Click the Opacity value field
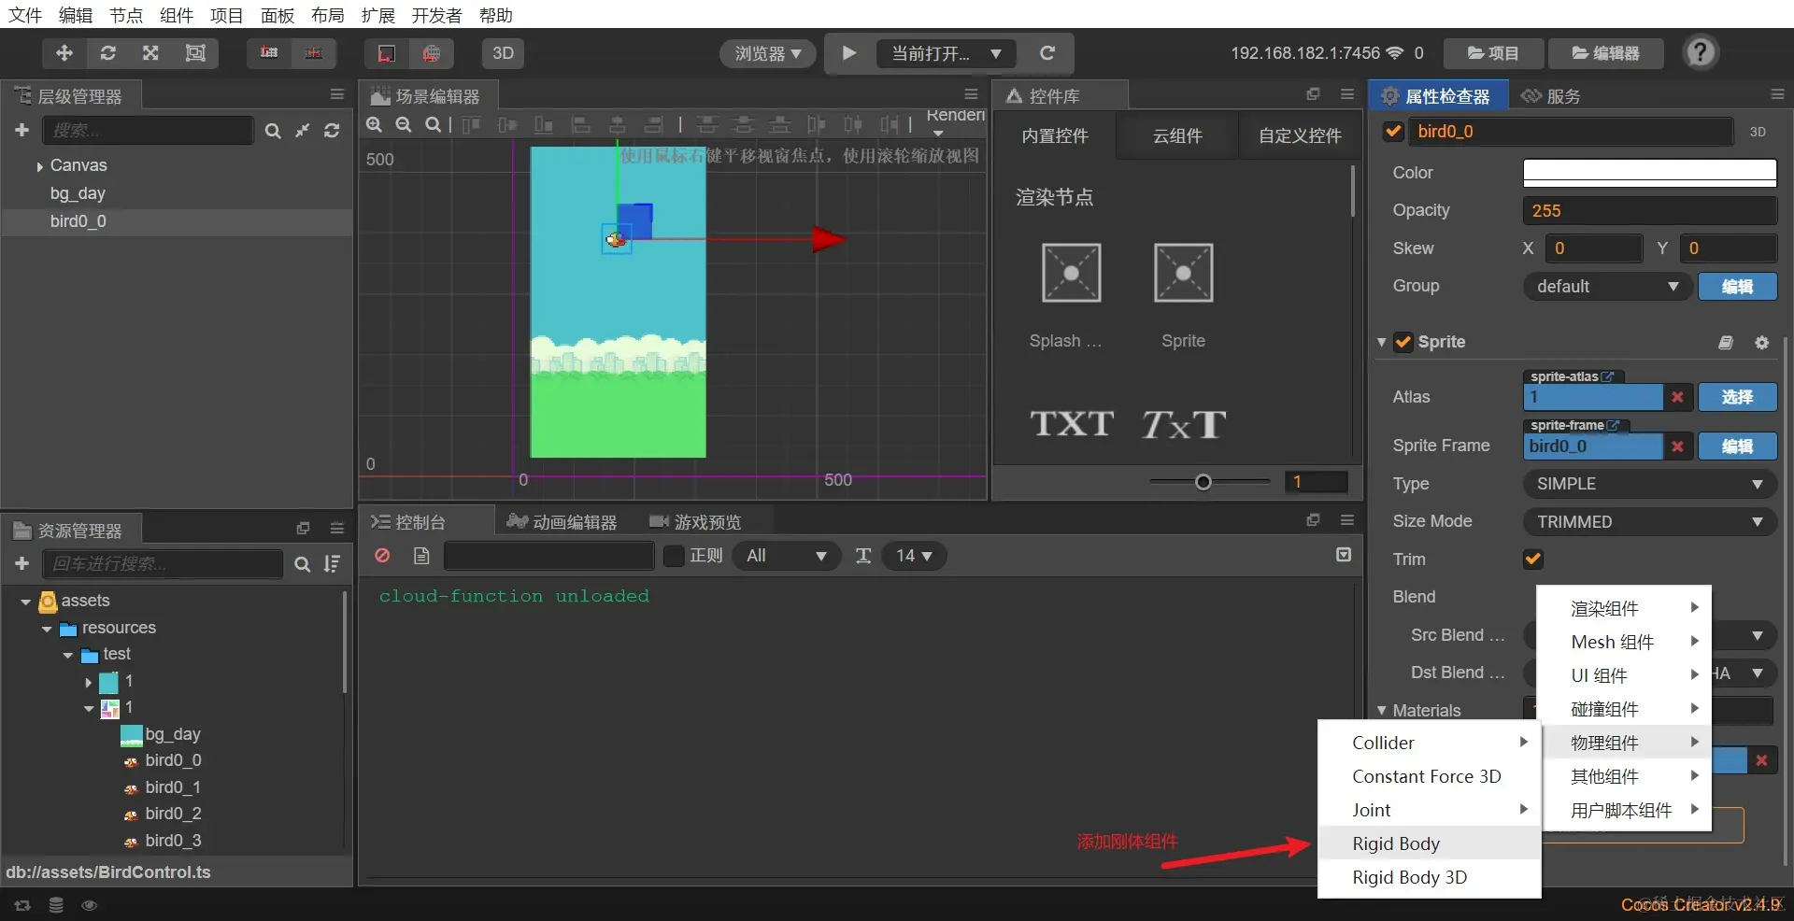Viewport: 1794px width, 921px height. coord(1650,211)
